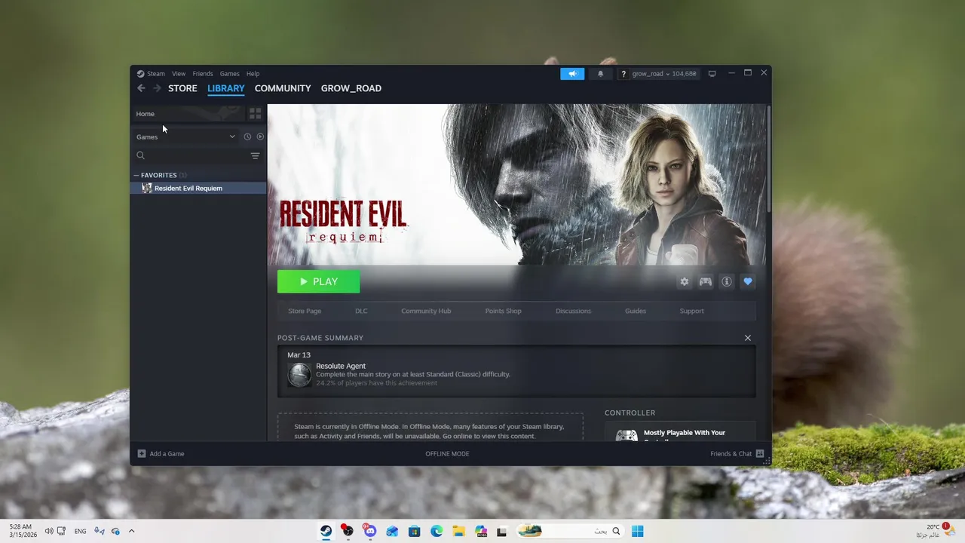Click Add a Game text
The width and height of the screenshot is (965, 543).
pos(167,453)
